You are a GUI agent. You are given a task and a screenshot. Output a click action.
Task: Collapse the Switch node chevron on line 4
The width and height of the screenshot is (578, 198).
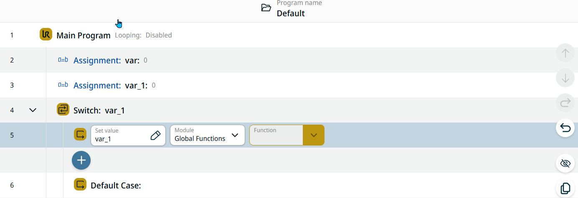pos(33,110)
